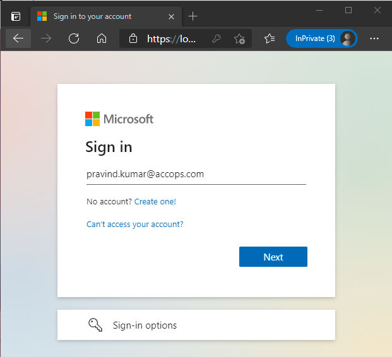Add this page to favorites with the star-plus icon

pos(239,38)
